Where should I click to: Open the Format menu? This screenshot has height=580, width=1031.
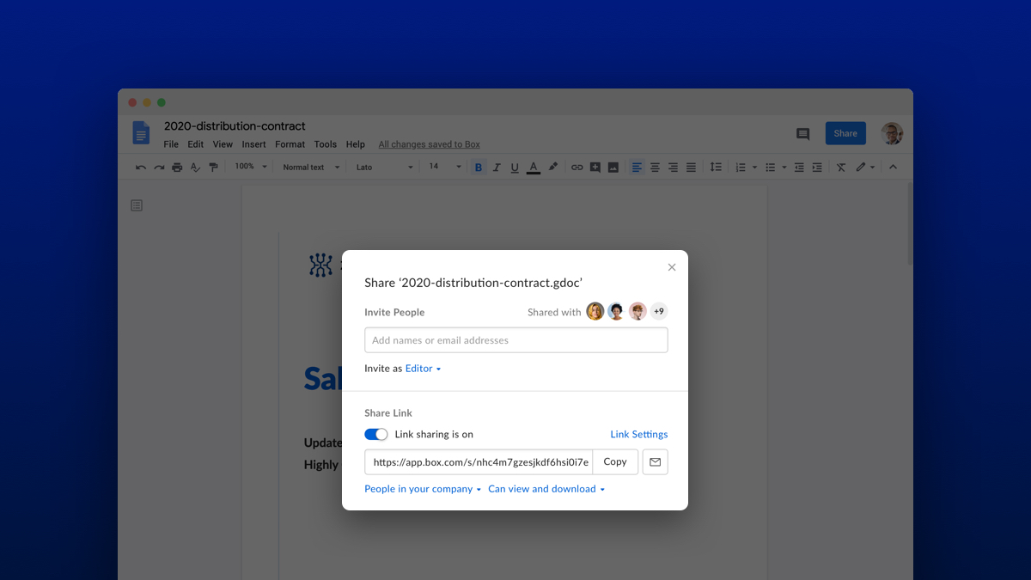(290, 144)
